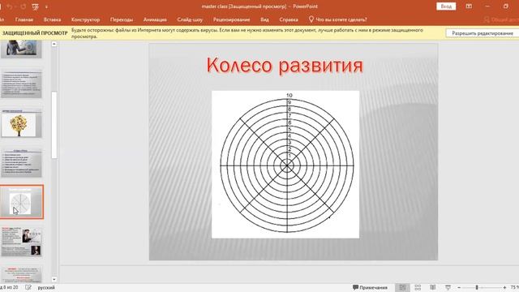
Task: Click the Вход sign-in button
Action: pos(446,6)
